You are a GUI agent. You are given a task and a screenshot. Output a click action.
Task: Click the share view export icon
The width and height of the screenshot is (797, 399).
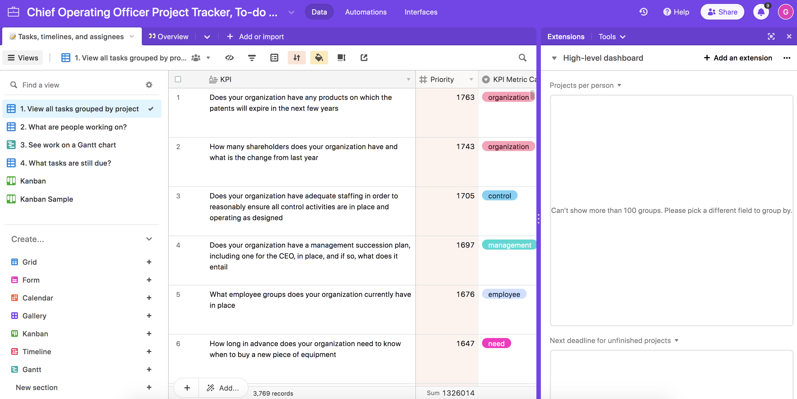click(x=364, y=58)
